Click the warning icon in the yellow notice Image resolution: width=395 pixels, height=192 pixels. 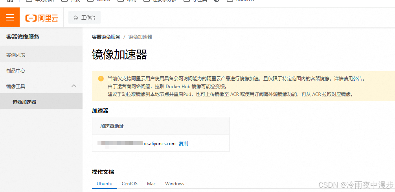coord(101,78)
